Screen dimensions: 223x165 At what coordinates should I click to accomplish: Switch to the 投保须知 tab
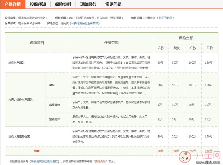pyautogui.click(x=38, y=4)
